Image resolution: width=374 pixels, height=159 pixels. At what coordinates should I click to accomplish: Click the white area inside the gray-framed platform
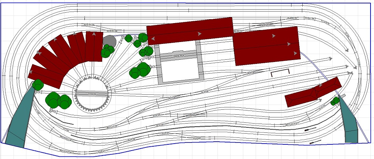180,69
